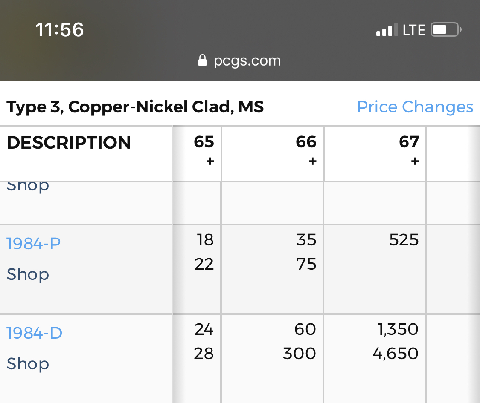
Task: Select the grade 65 column header
Action: (204, 142)
